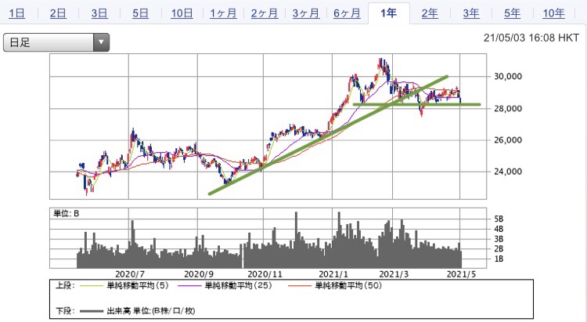Open the 3ヶ月 chart range
This screenshot has width=587, height=322.
pos(305,13)
